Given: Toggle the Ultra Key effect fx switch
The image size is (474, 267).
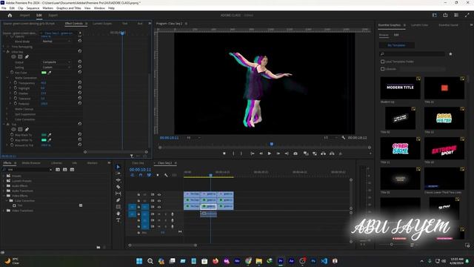Looking at the screenshot, I should click(x=8, y=52).
